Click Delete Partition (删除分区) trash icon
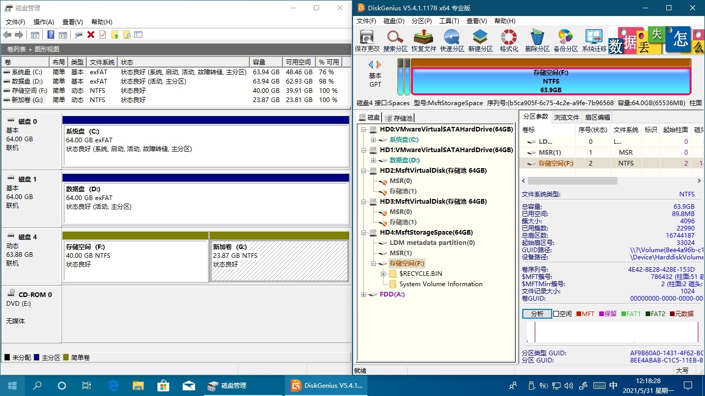The width and height of the screenshot is (705, 396). pos(537,41)
